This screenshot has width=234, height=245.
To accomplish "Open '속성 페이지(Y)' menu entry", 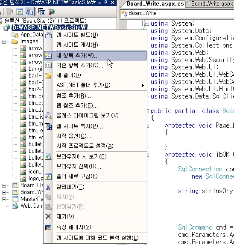I will (x=95, y=227).
